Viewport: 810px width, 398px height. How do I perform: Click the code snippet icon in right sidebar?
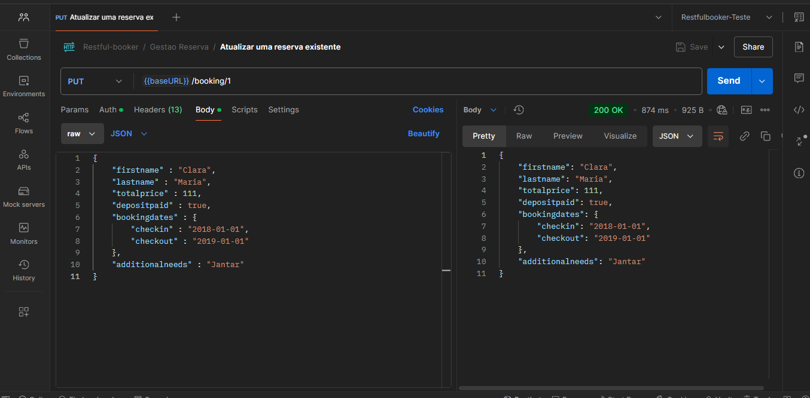pyautogui.click(x=799, y=109)
